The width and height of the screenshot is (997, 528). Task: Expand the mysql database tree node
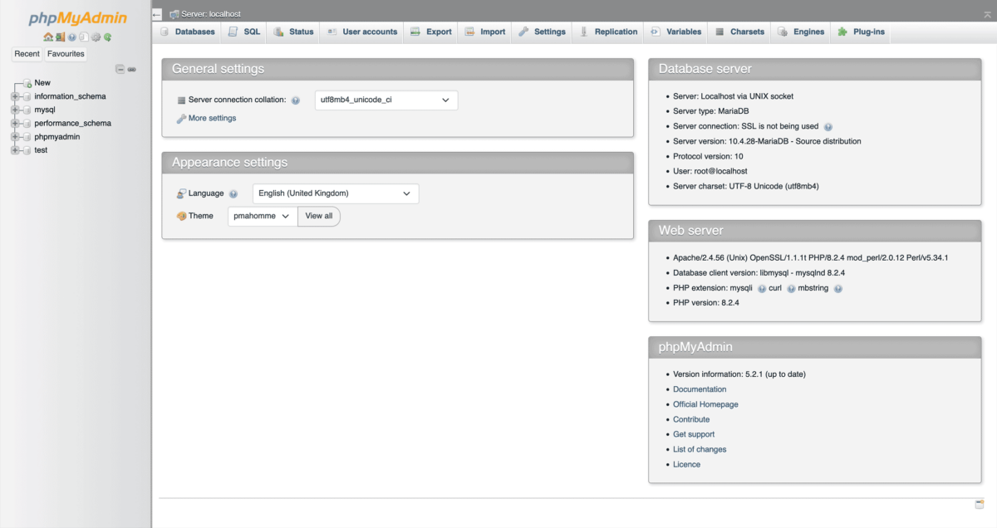(15, 110)
